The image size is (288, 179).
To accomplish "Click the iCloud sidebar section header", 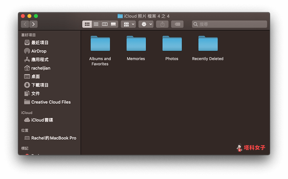I will pos(27,113).
